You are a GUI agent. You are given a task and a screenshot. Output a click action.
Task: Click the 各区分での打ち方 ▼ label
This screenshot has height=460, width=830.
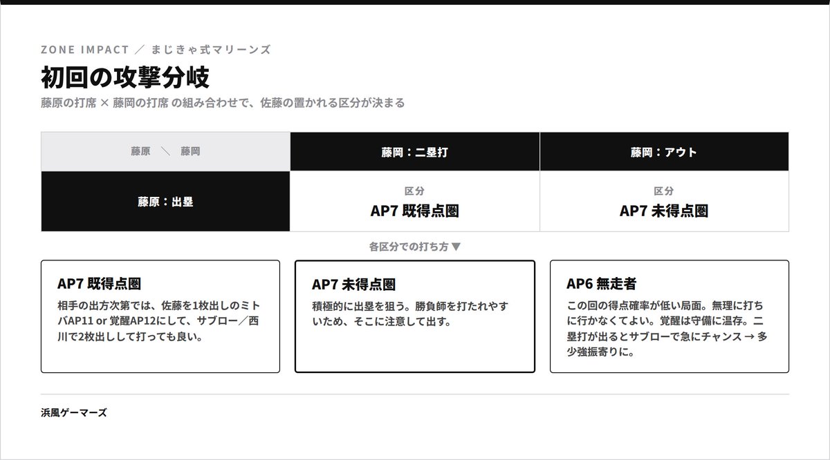(x=415, y=246)
